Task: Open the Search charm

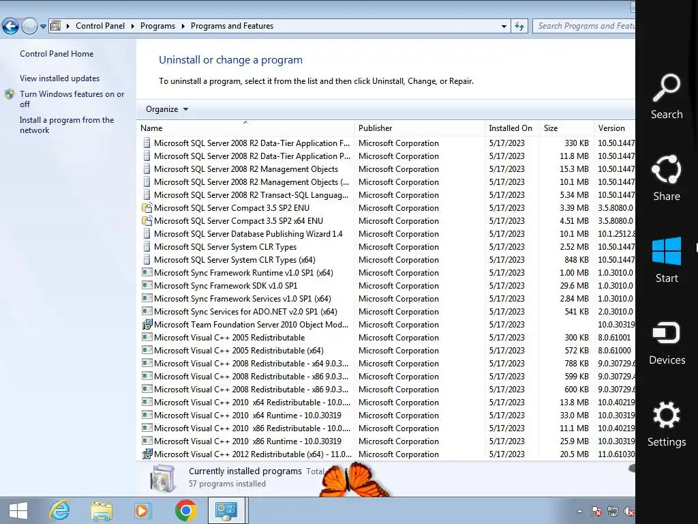Action: [x=667, y=97]
